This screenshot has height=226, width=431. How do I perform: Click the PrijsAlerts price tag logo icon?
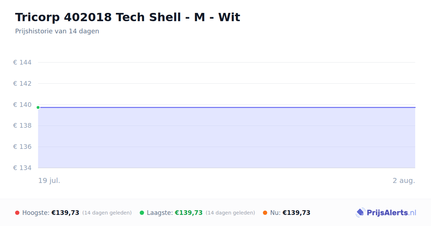click(x=360, y=213)
